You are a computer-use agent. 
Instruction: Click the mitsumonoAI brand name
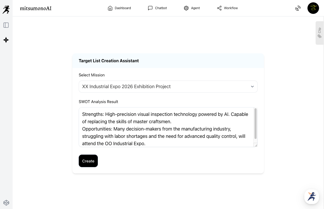(x=36, y=8)
